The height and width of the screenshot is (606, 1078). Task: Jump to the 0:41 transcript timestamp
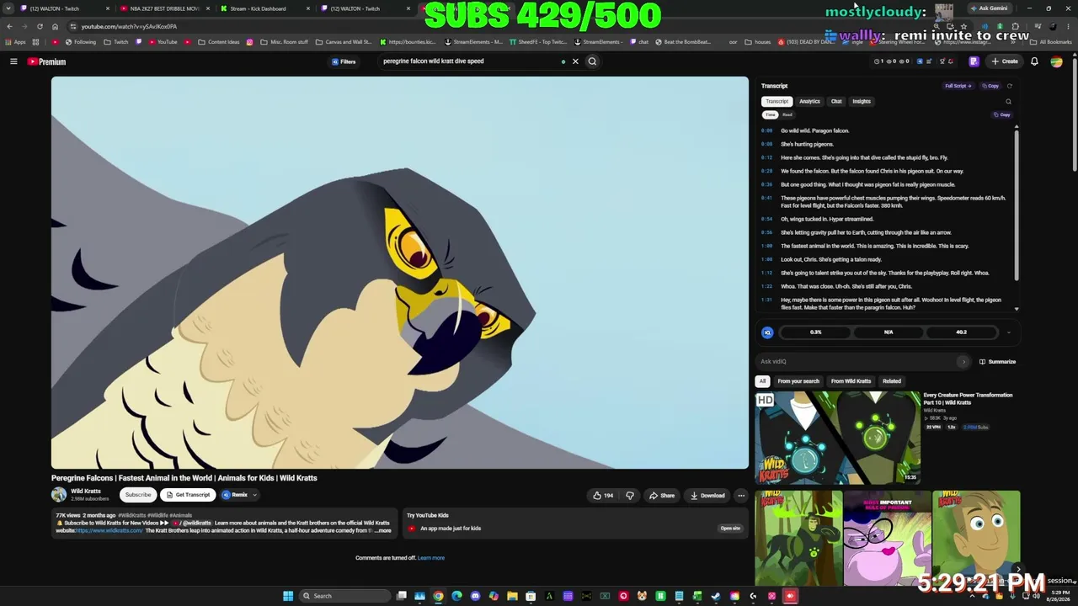pos(766,198)
